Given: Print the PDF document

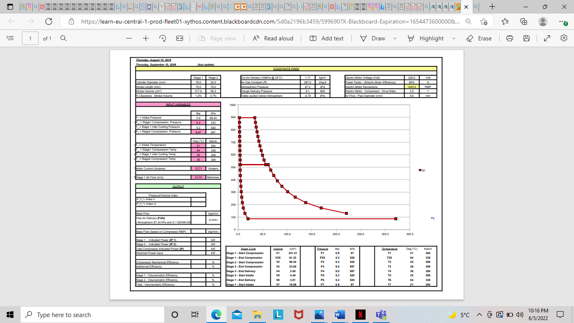Looking at the screenshot, I should 510,38.
